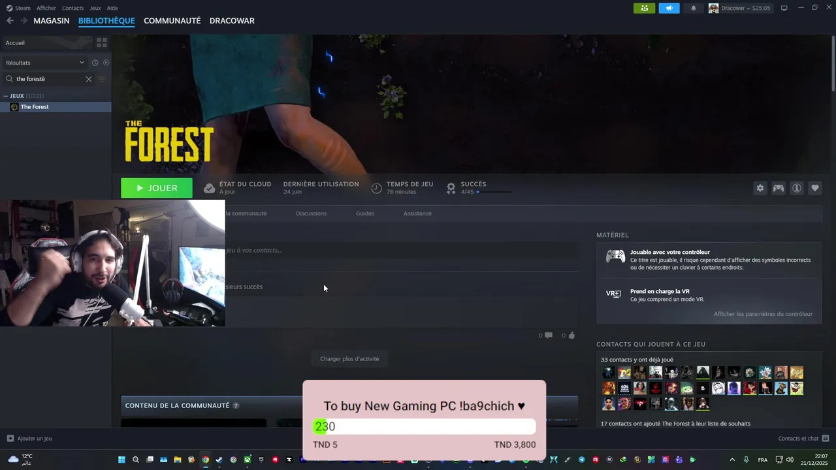Image resolution: width=836 pixels, height=470 pixels.
Task: Click the green JOUER button
Action: click(x=157, y=188)
